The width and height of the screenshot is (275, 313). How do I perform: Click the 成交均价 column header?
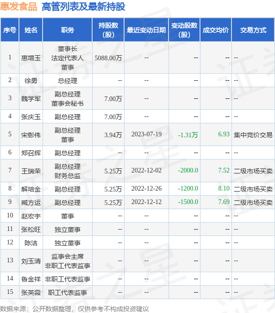click(x=216, y=30)
